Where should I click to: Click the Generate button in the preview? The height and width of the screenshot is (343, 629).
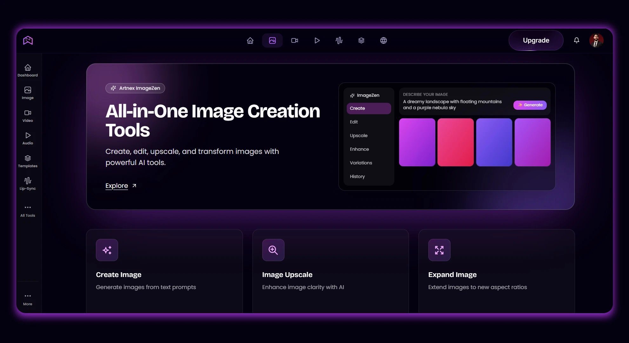[x=530, y=105]
